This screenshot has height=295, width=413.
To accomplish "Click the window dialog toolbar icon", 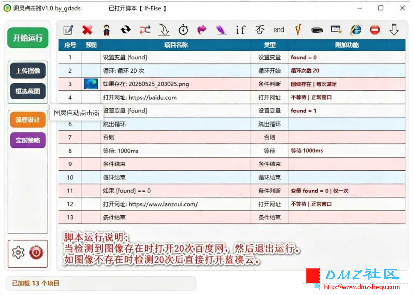I will click(336, 29).
